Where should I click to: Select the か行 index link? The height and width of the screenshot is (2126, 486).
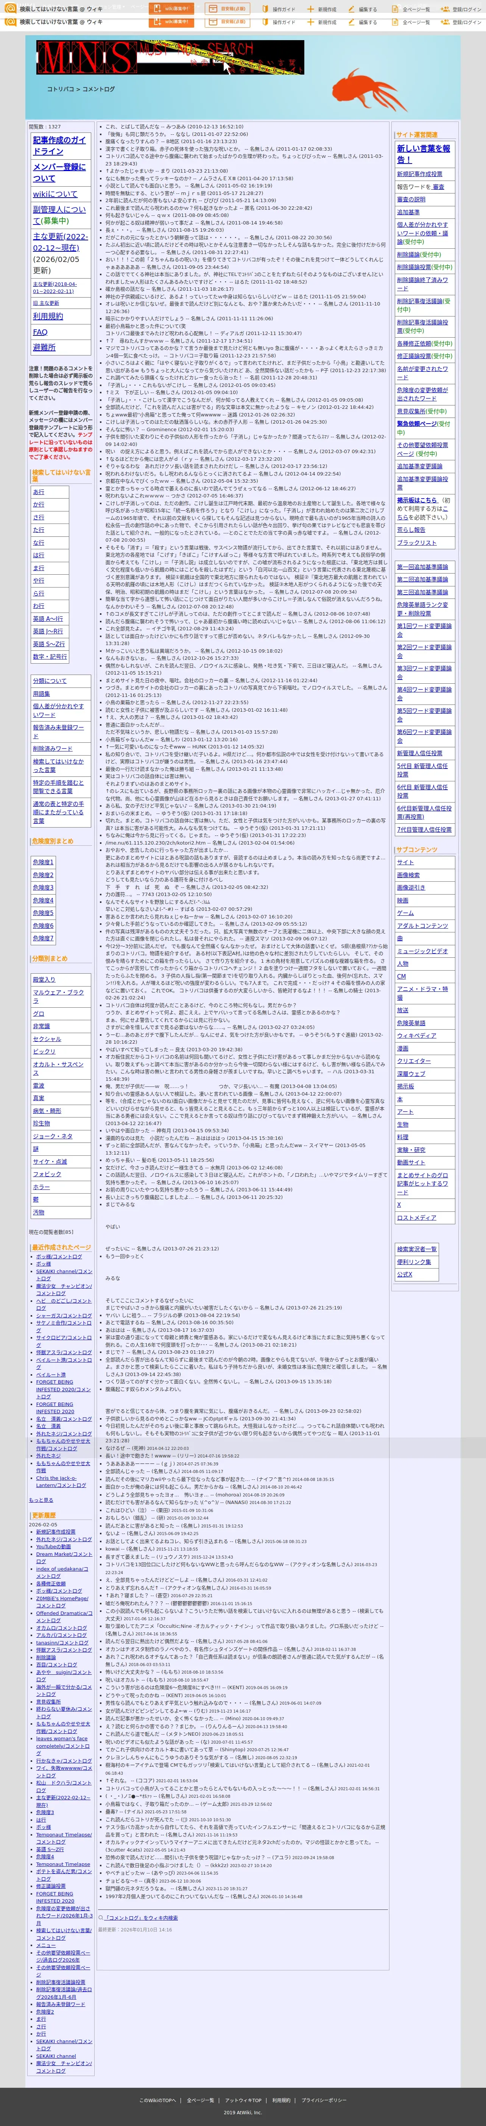pos(39,504)
